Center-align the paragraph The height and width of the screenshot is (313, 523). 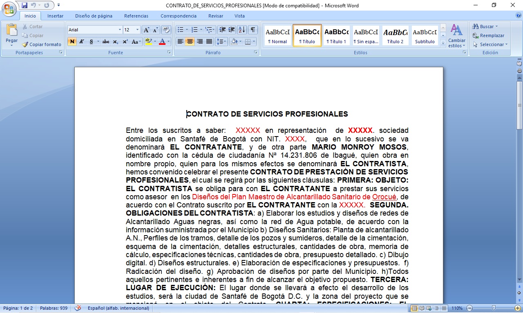(x=190, y=42)
